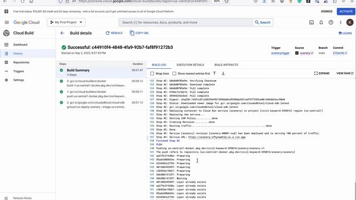356x200 pixels.
Task: Open the Google Cloud navigation hamburger menu
Action: pos(7,22)
